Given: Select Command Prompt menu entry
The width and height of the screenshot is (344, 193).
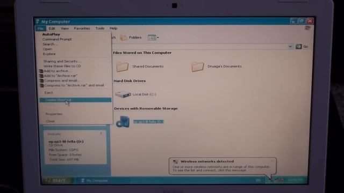Looking at the screenshot, I should [x=57, y=39].
